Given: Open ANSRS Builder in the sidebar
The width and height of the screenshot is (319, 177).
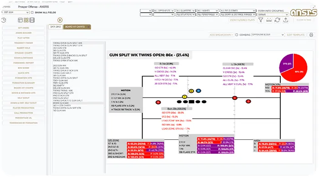Looking at the screenshot, I should coord(23,33).
